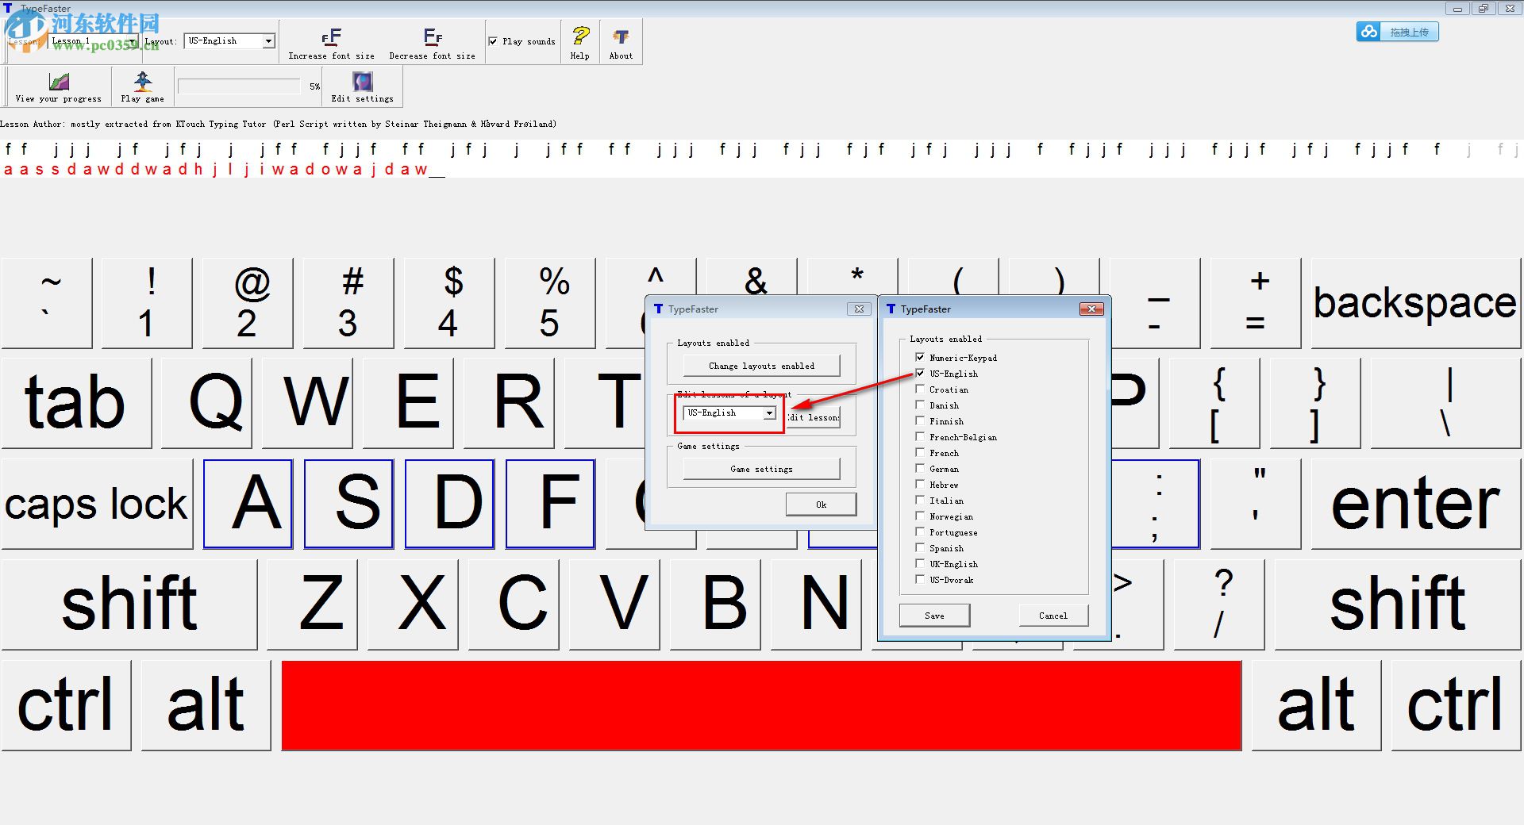
Task: Click Change layouts enabled
Action: click(x=760, y=366)
